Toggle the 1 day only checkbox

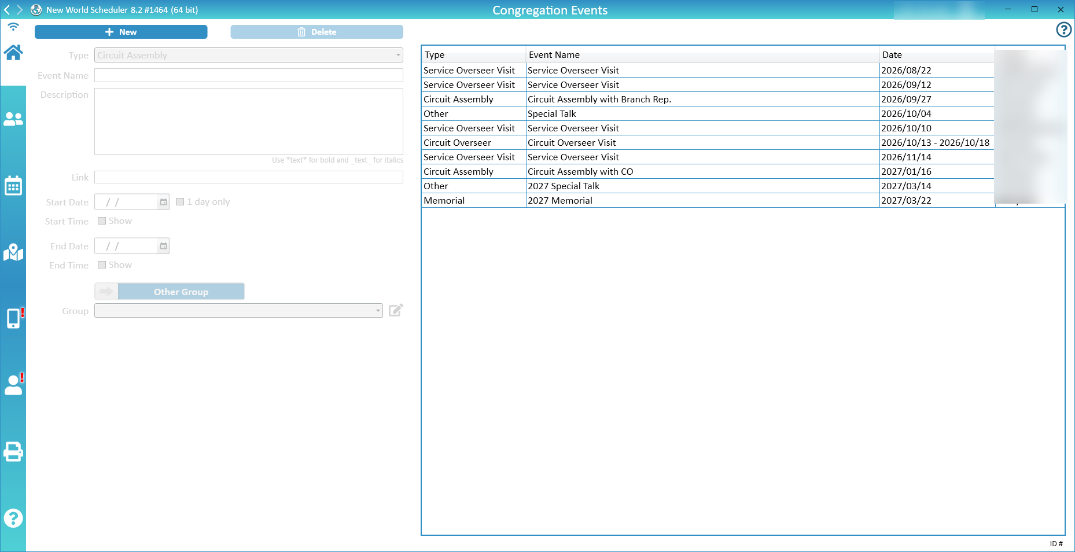pos(180,202)
